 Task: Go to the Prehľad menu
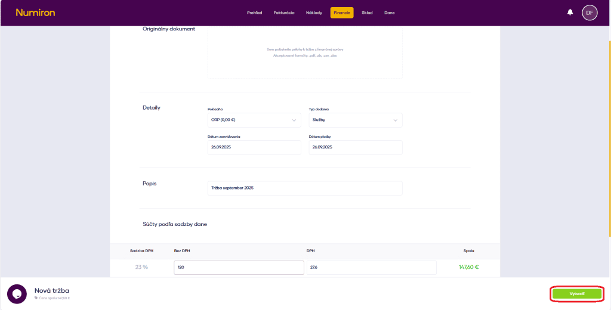point(255,13)
